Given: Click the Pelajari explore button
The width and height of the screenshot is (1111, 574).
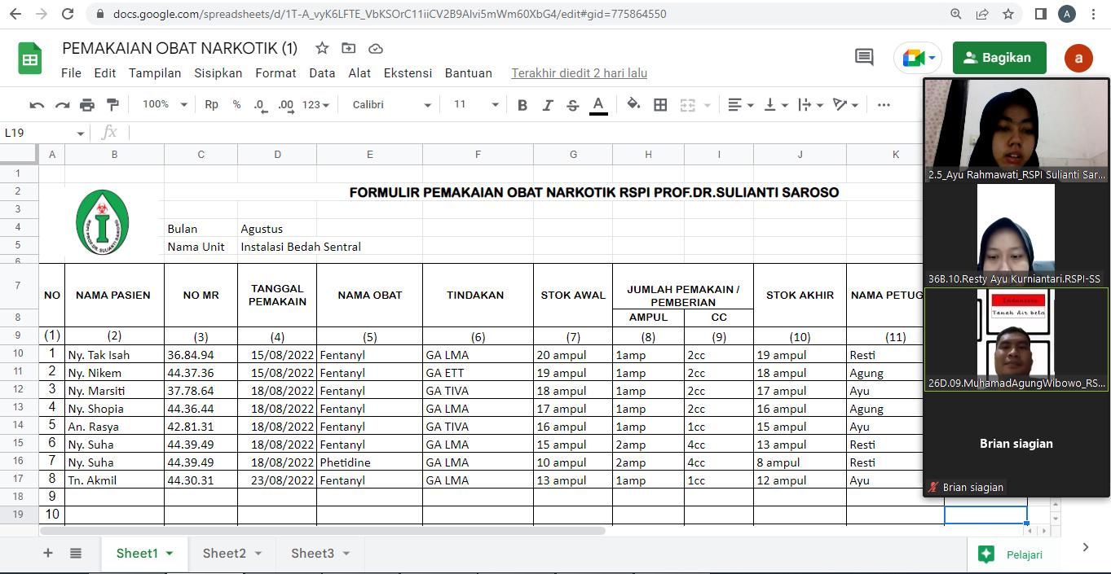Looking at the screenshot, I should (x=1012, y=554).
